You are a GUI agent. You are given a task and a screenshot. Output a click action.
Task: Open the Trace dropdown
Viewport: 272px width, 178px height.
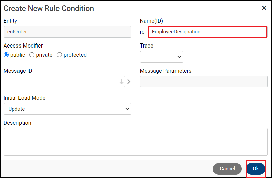point(161,57)
